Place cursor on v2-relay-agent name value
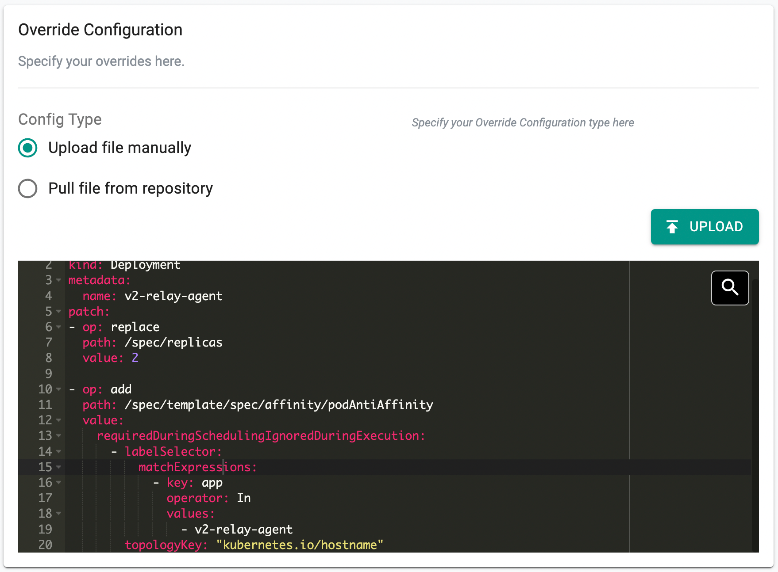Viewport: 778px width, 572px height. click(173, 296)
